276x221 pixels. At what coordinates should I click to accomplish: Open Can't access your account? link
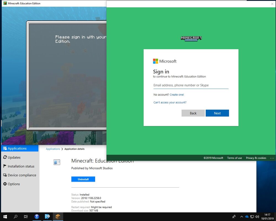(170, 102)
